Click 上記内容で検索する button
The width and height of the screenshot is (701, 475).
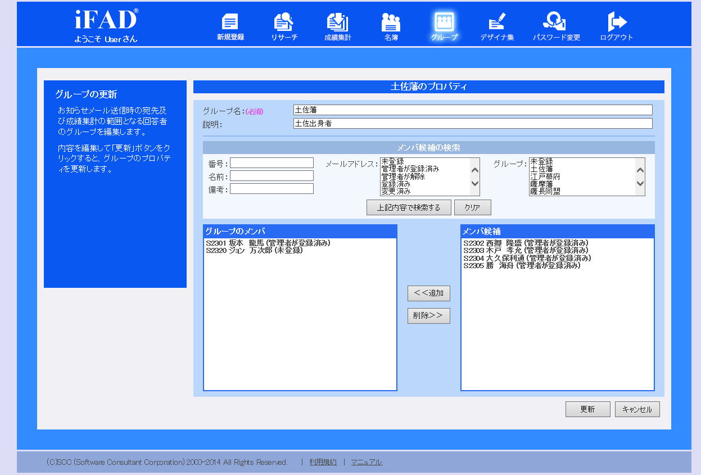(409, 207)
